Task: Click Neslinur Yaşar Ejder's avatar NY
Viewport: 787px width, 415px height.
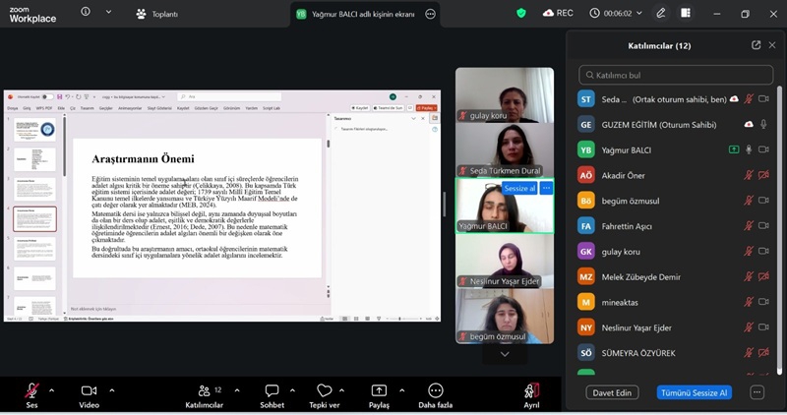Action: click(585, 327)
